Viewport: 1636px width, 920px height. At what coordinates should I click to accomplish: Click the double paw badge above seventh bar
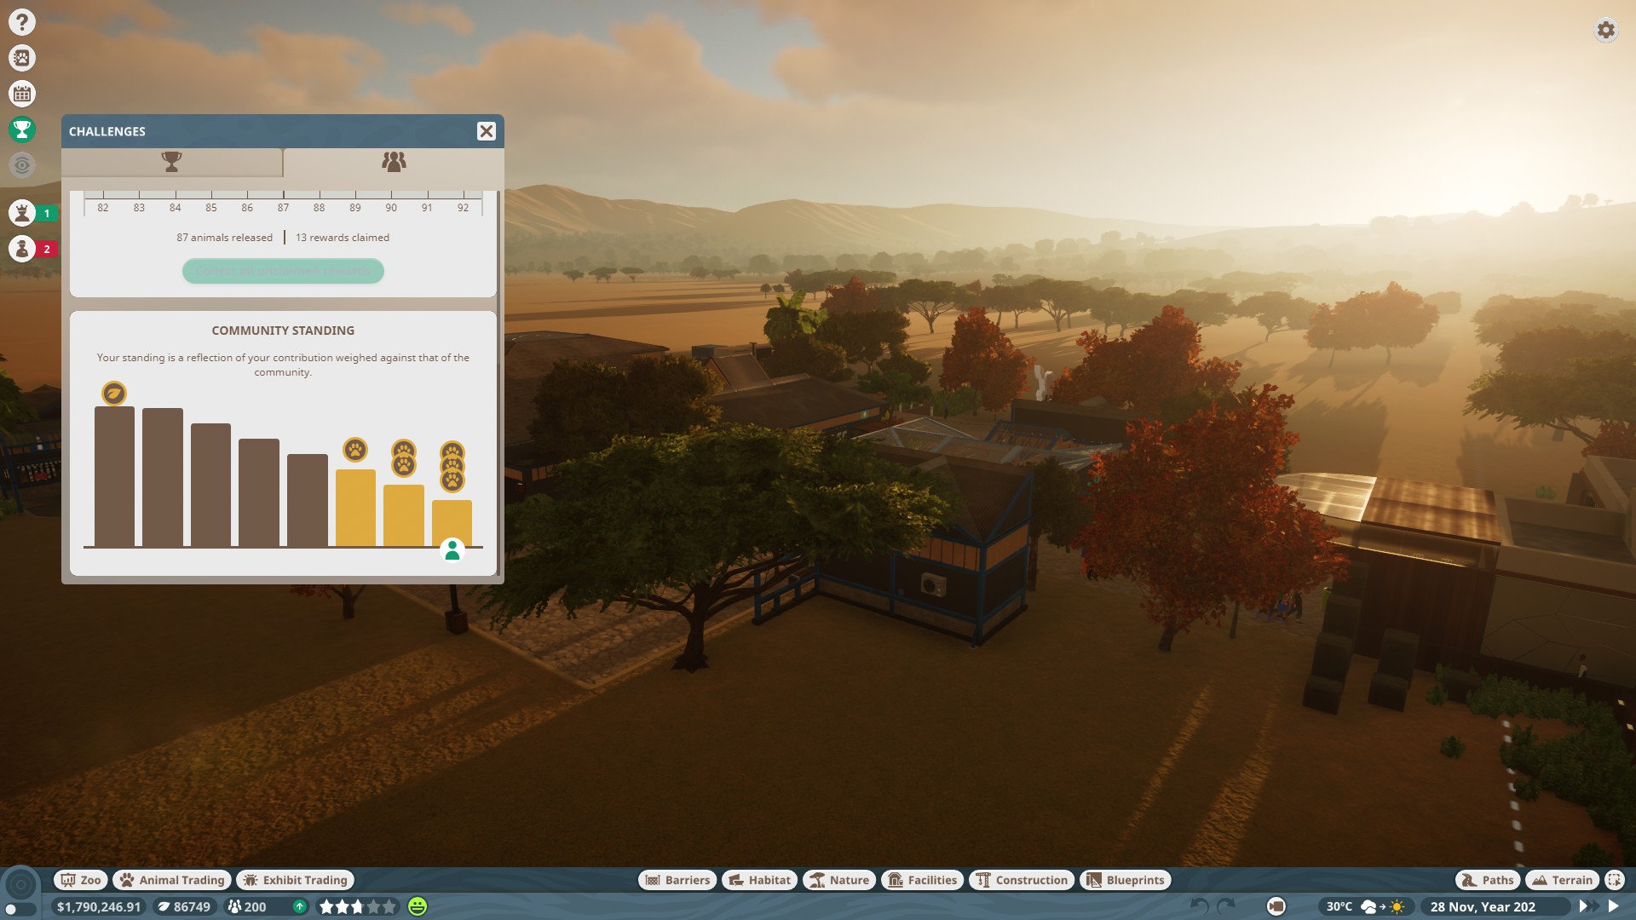tap(404, 457)
